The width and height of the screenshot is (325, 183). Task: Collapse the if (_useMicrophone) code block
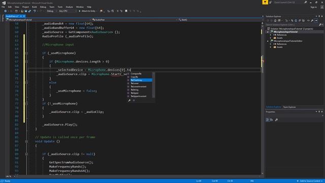tap(26, 53)
